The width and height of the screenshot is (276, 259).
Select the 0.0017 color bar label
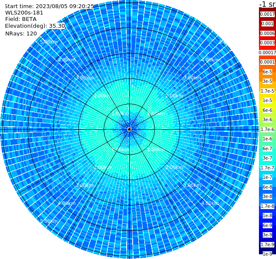tap(267, 14)
